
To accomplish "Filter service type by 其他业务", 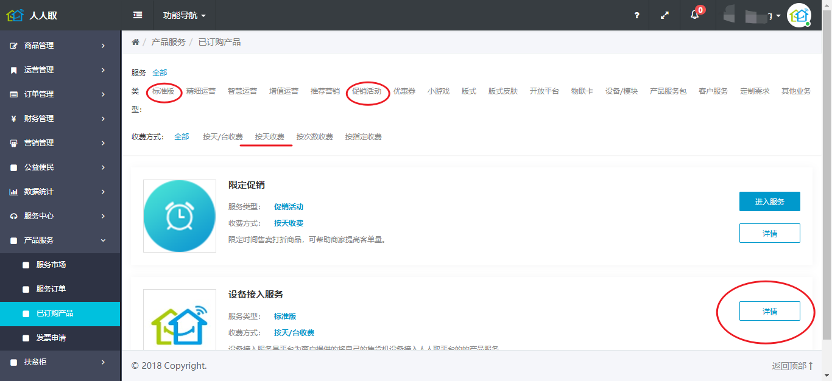I will tap(796, 91).
